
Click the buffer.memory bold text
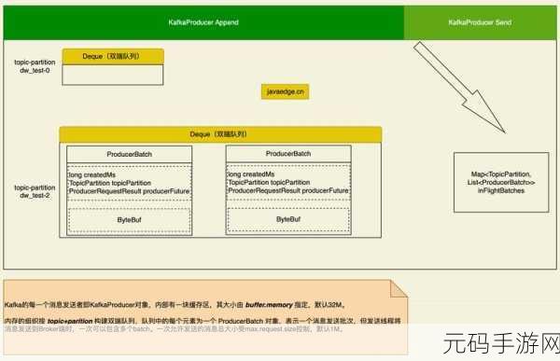tap(270, 305)
